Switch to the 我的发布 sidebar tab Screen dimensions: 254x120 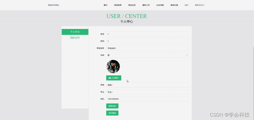pos(75,38)
